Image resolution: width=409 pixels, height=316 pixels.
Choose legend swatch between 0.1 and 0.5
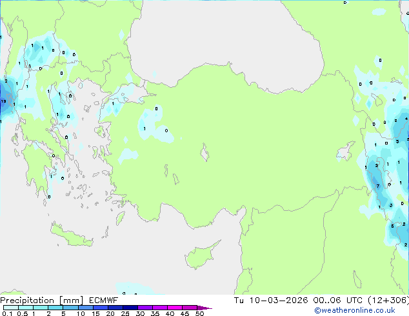[x=13, y=308]
